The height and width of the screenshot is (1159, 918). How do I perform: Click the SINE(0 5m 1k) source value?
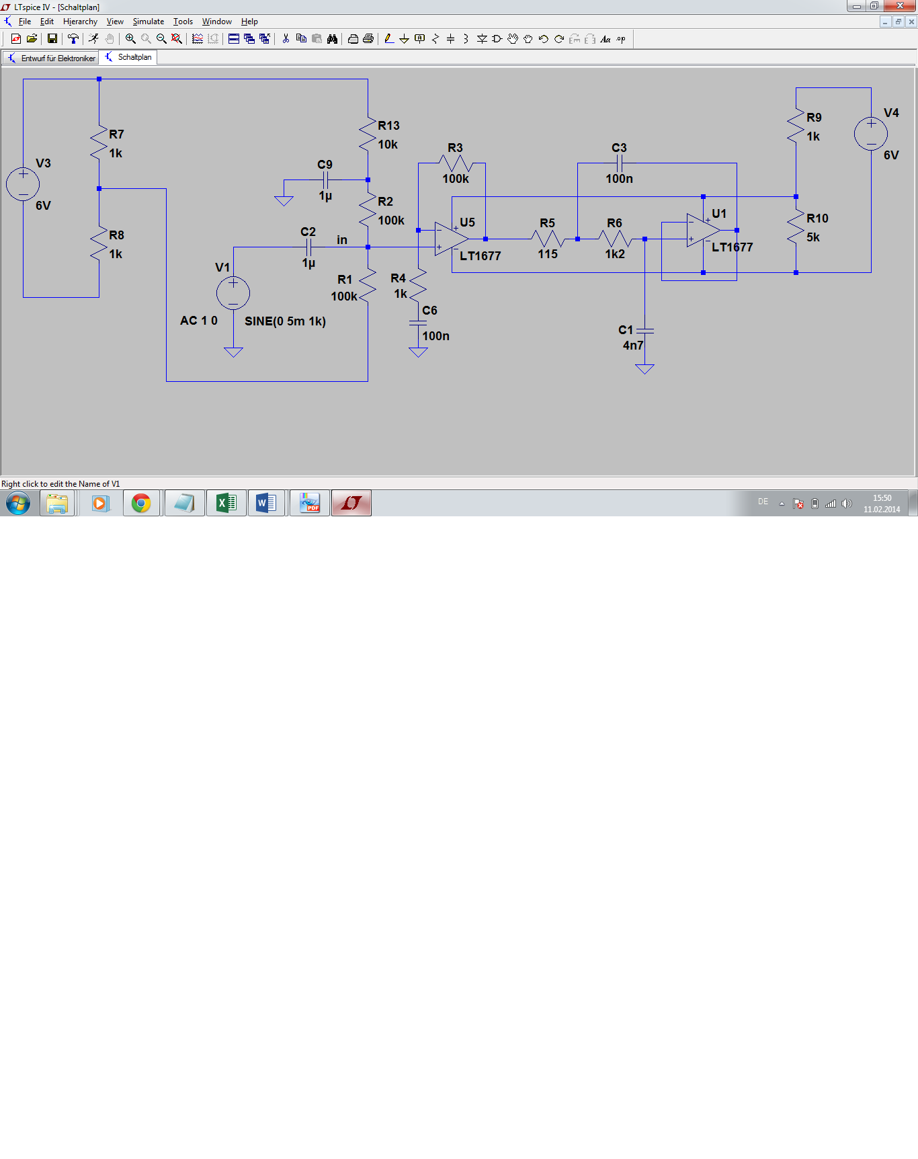click(x=285, y=321)
